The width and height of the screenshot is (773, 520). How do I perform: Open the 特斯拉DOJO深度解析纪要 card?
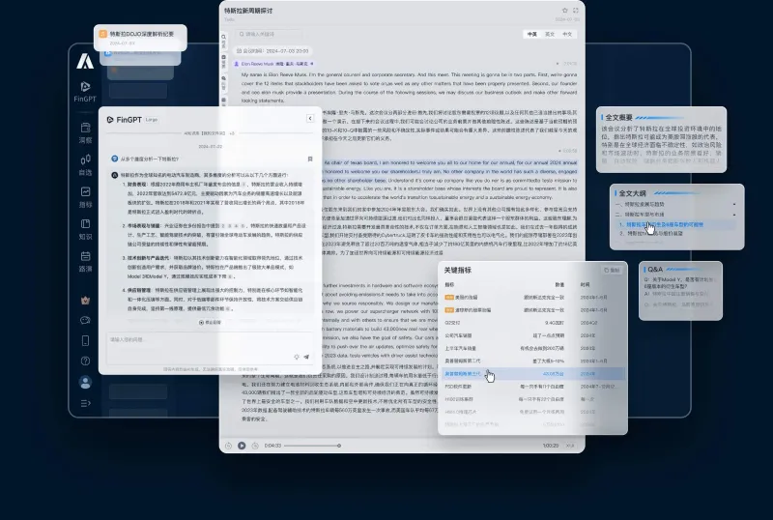pos(140,38)
